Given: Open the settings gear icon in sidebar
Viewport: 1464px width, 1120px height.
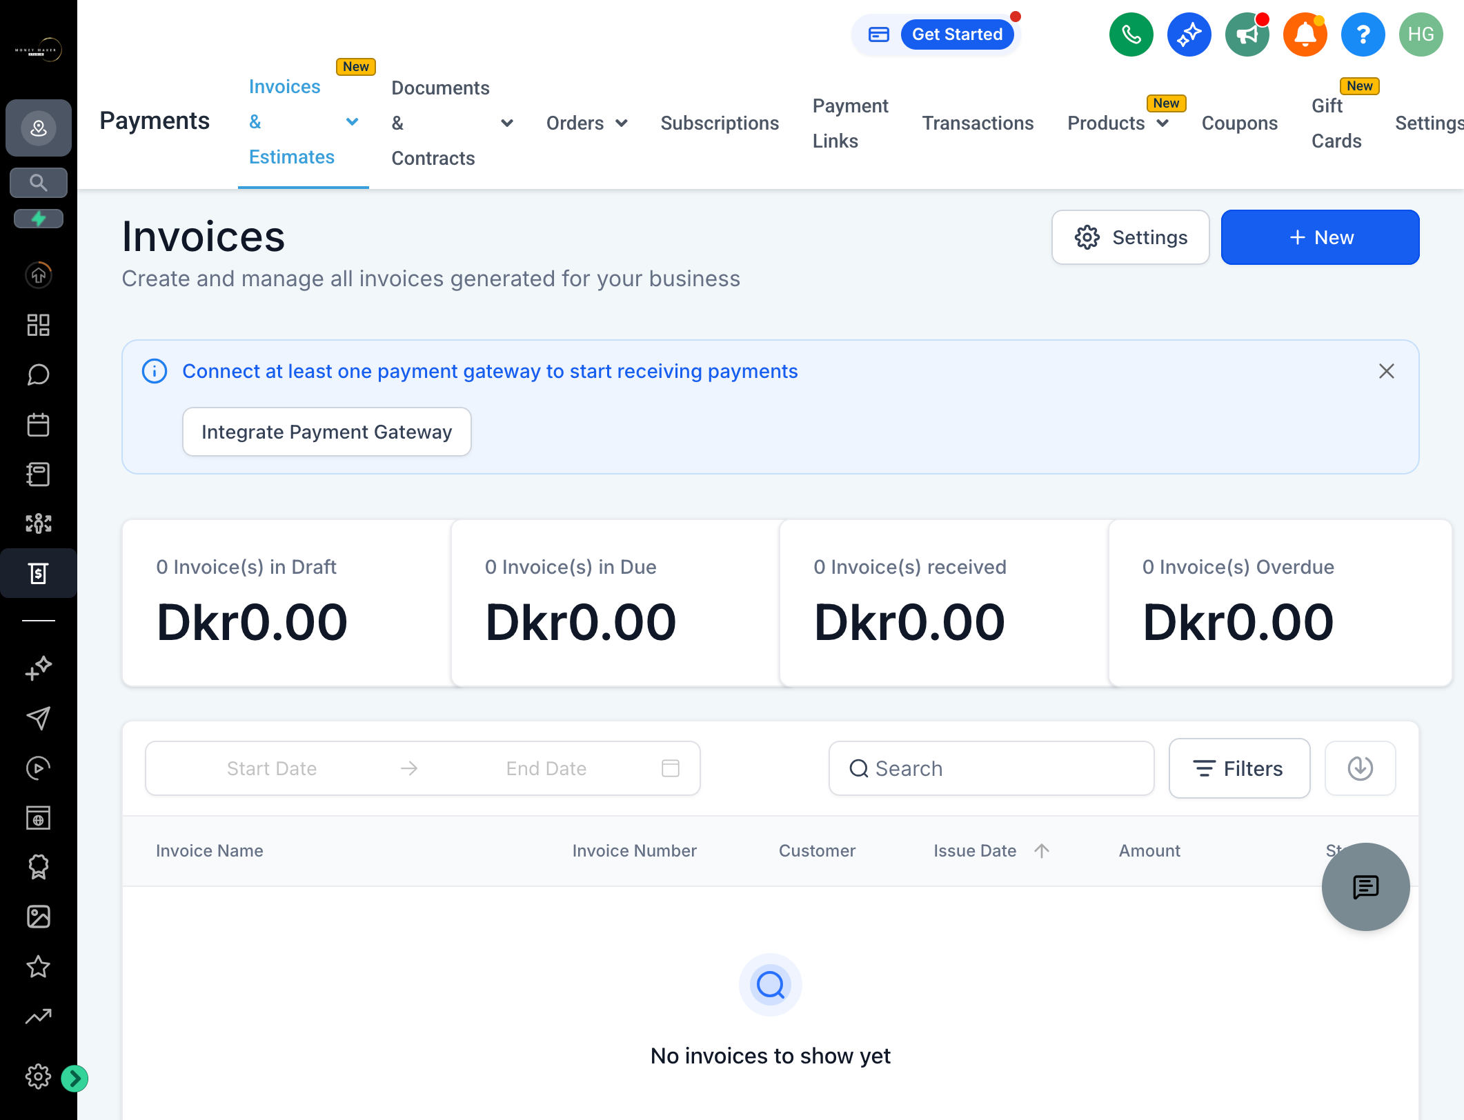Looking at the screenshot, I should coord(39,1077).
